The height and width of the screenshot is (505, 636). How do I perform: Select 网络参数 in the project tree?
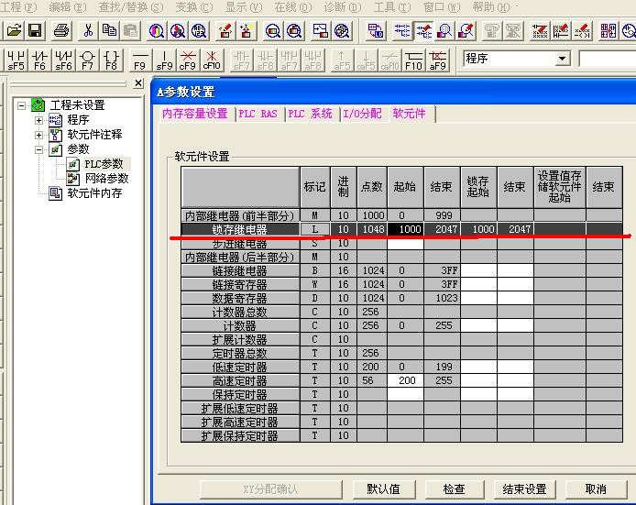(105, 179)
